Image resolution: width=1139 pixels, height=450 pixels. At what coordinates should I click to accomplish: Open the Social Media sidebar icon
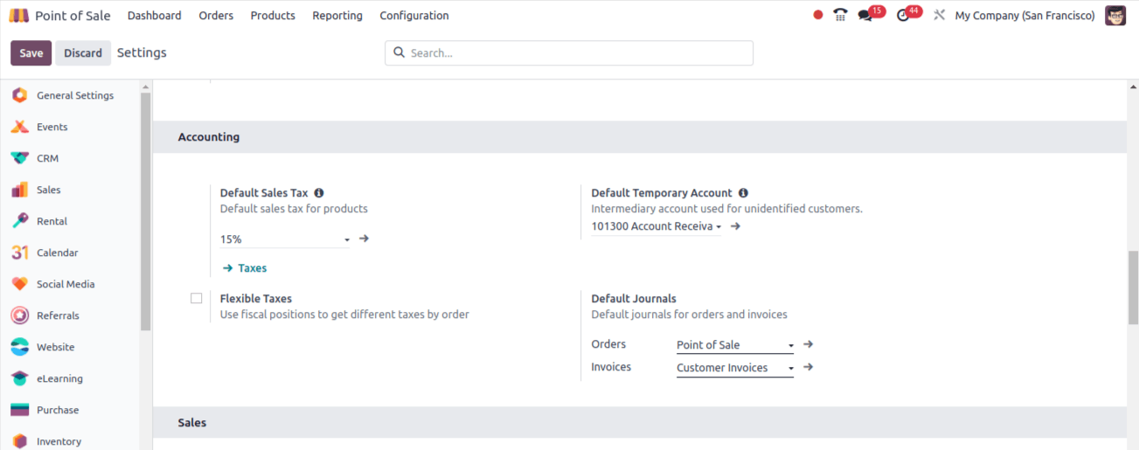(19, 284)
